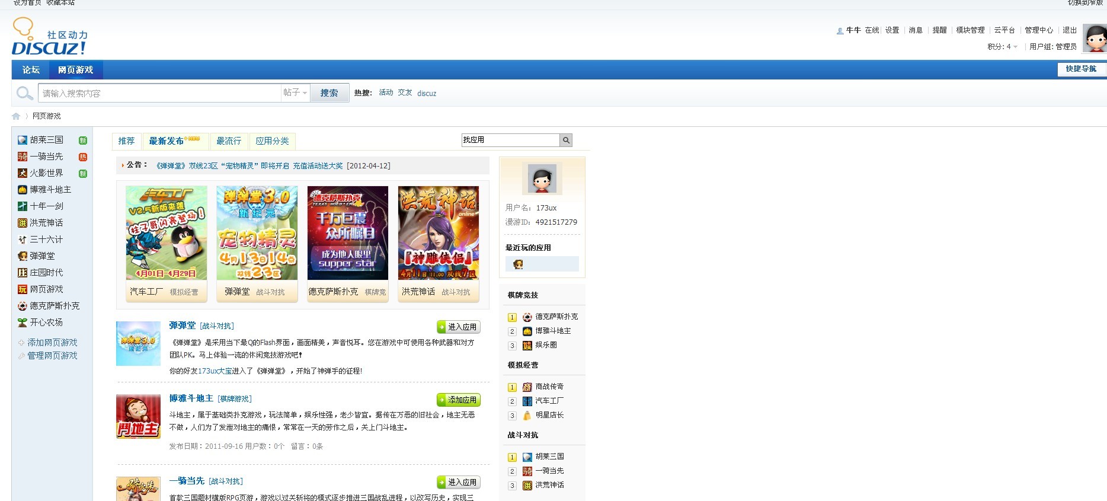Open 三十六计 icon in left sidebar
This screenshot has width=1107, height=501.
click(x=23, y=240)
